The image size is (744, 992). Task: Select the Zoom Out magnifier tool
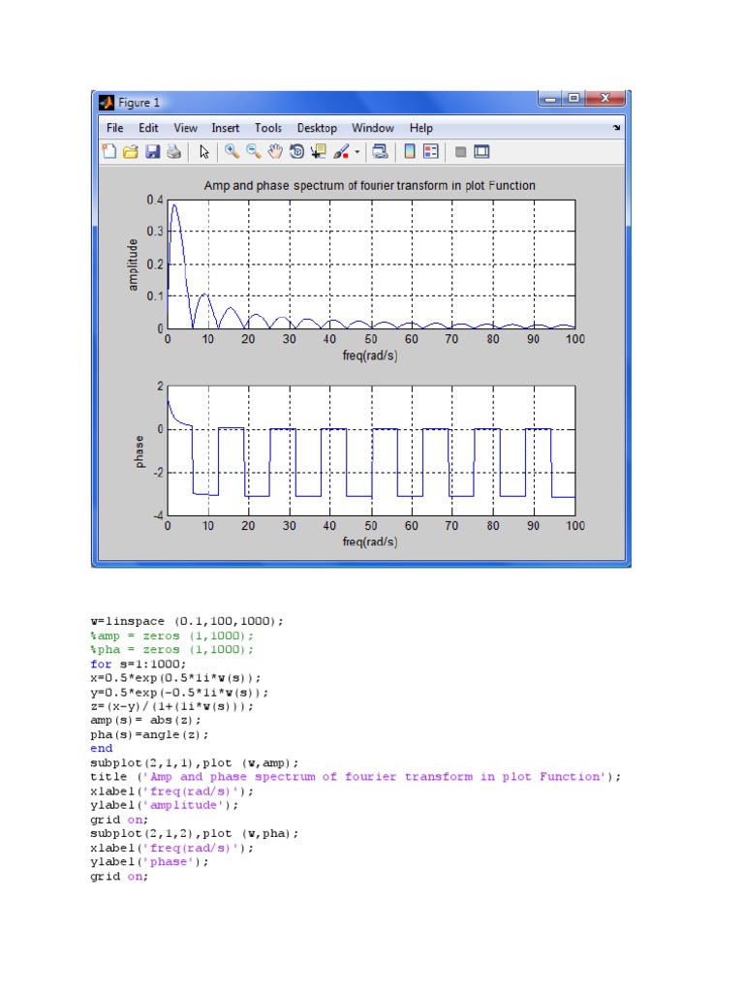click(x=254, y=151)
